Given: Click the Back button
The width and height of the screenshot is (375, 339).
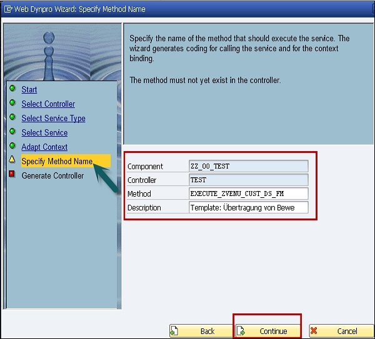Looking at the screenshot, I should click(201, 331).
